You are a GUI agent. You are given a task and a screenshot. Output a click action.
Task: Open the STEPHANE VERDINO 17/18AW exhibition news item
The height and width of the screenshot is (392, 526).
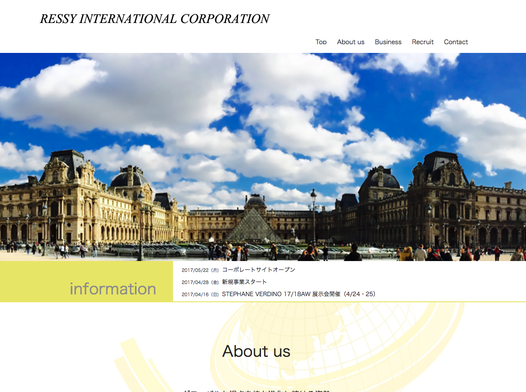point(299,294)
